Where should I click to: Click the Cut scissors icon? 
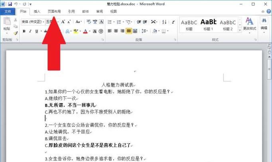[x=16, y=20]
